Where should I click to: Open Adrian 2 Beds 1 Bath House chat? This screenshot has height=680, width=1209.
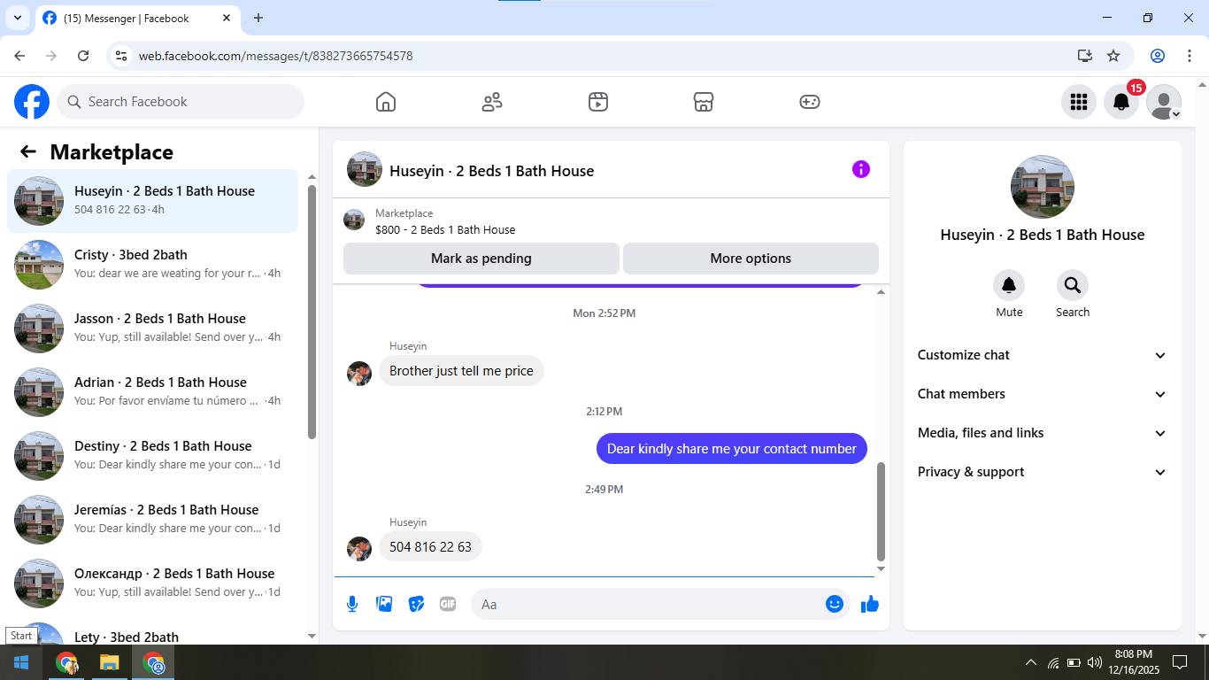(153, 392)
